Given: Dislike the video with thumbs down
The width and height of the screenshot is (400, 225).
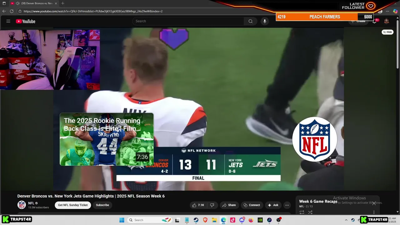Looking at the screenshot, I should click(212, 205).
